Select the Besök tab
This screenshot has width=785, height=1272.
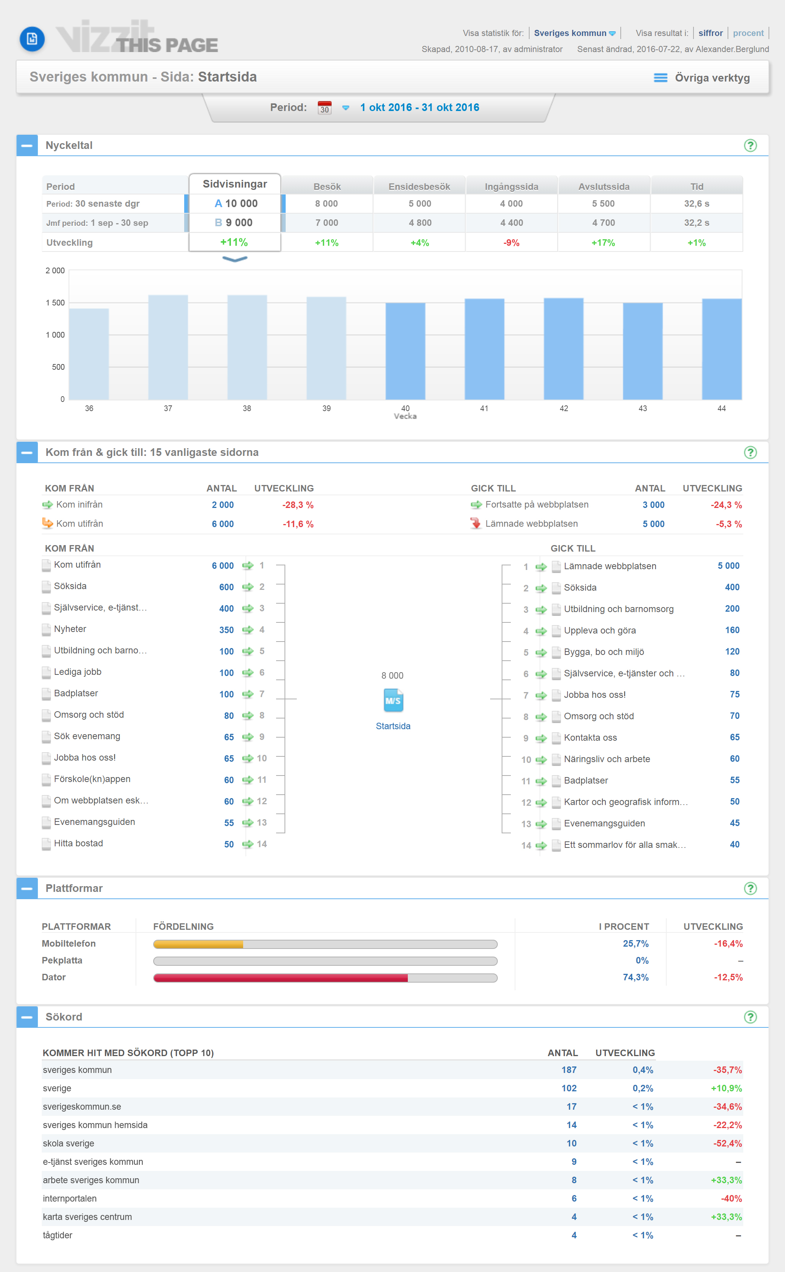pos(327,186)
